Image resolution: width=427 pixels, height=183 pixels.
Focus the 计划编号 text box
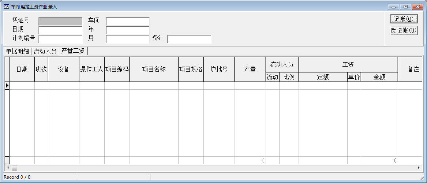(60, 39)
